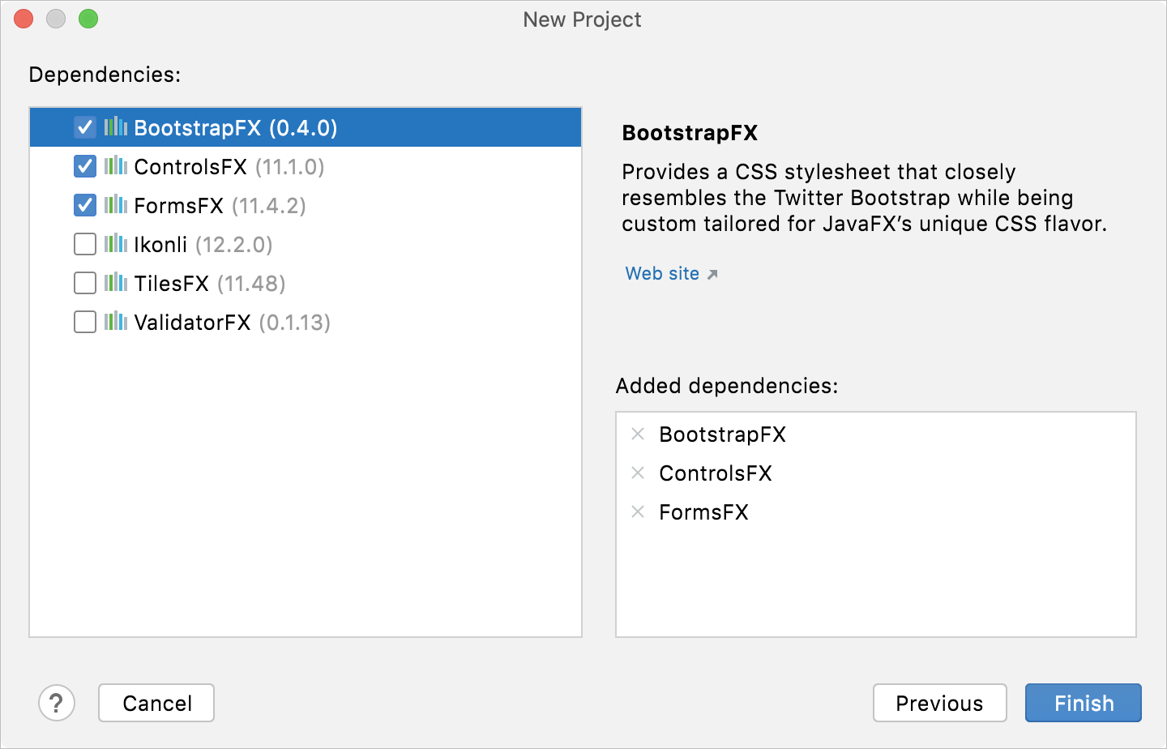Select the FormsFX (11.4.2) row
The width and height of the screenshot is (1167, 749).
306,205
